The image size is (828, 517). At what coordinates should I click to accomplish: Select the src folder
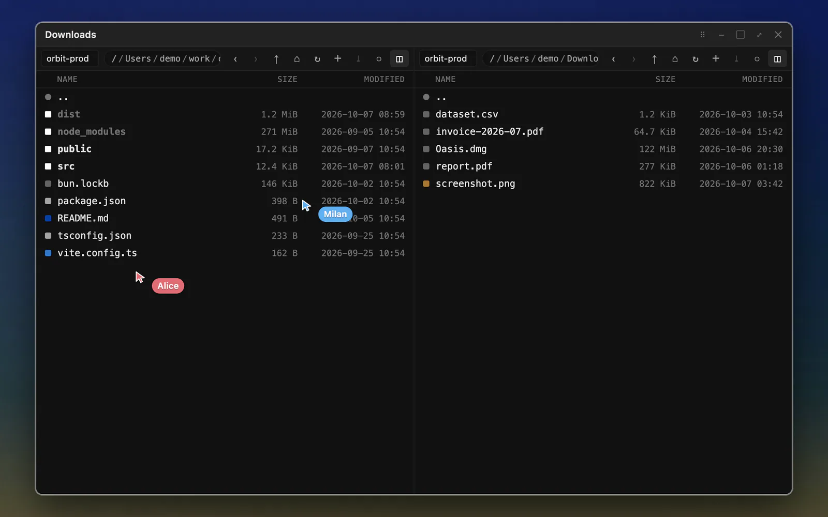225,166
